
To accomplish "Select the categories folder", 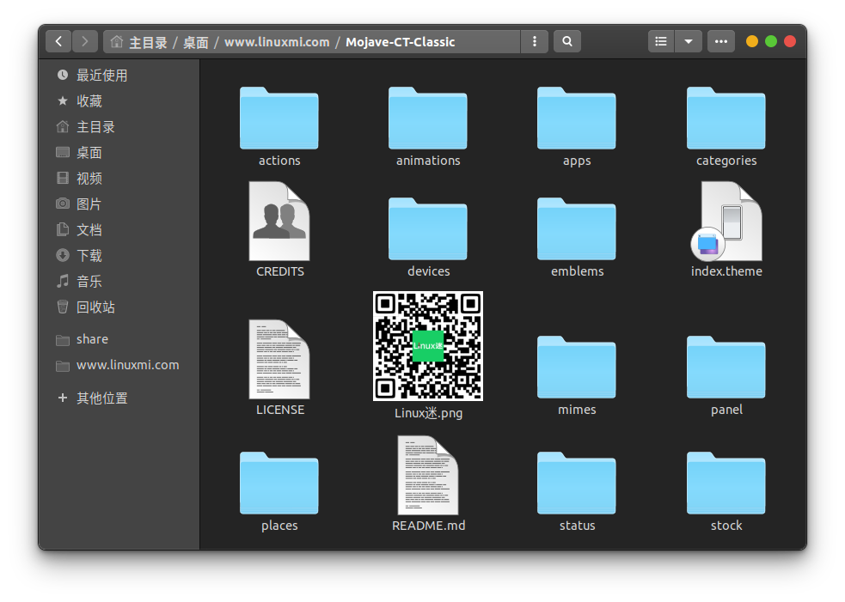I will (x=726, y=118).
